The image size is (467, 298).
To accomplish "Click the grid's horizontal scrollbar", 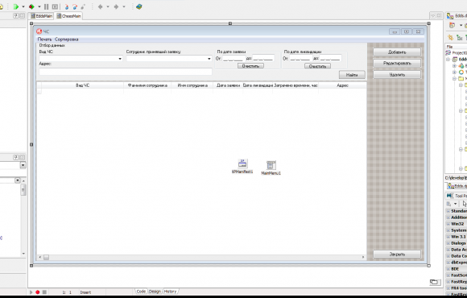I will (201, 257).
